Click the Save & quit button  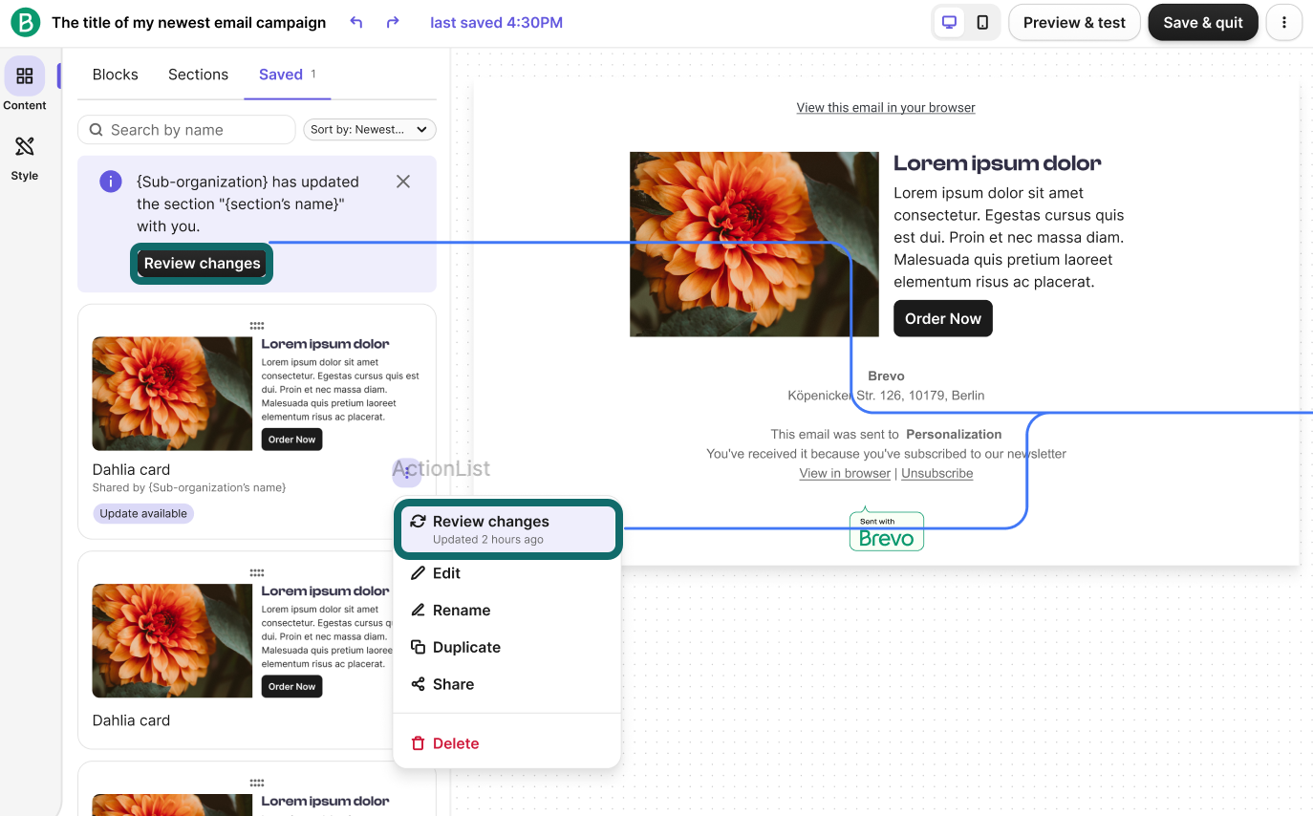pyautogui.click(x=1203, y=22)
